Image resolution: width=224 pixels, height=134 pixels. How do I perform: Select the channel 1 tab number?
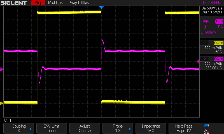pos(204,43)
